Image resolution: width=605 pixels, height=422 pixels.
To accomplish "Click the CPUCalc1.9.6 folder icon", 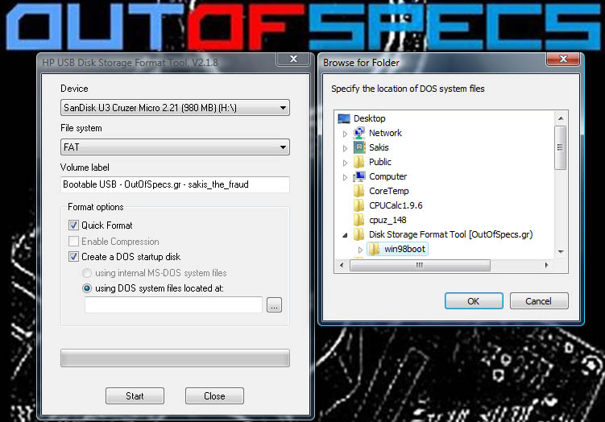I will pyautogui.click(x=358, y=205).
